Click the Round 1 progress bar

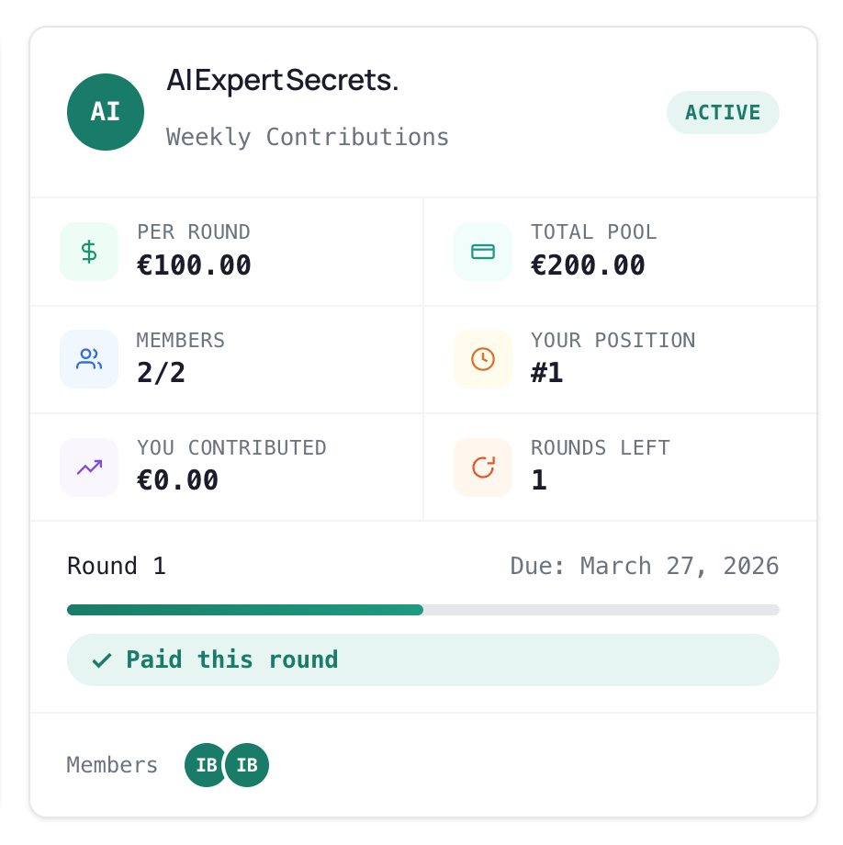[422, 610]
